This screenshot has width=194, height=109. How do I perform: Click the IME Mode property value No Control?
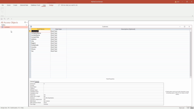tap(103, 101)
